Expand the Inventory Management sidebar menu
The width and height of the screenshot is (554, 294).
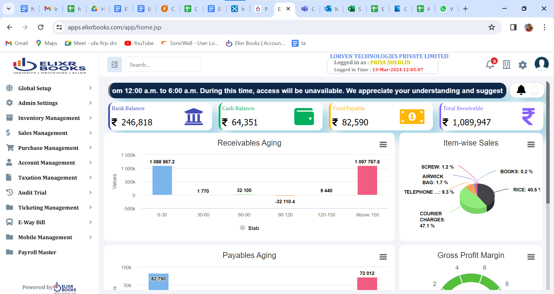(x=49, y=118)
